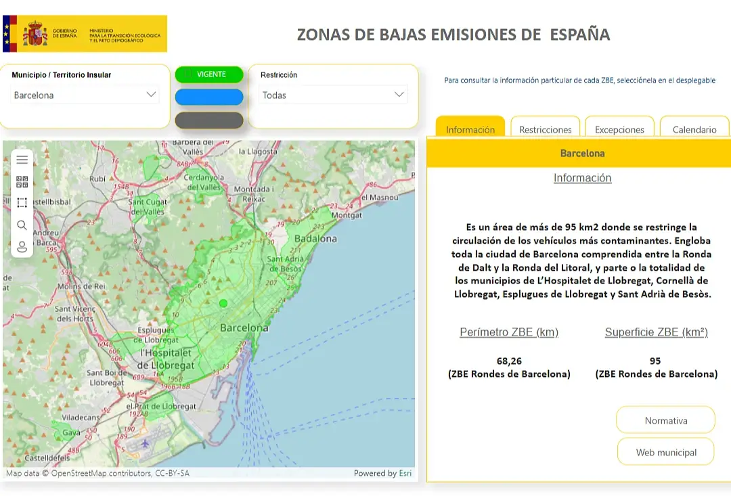731x496 pixels.
Task: Click the Perímetro ZBE (km) heading
Action: coord(509,332)
